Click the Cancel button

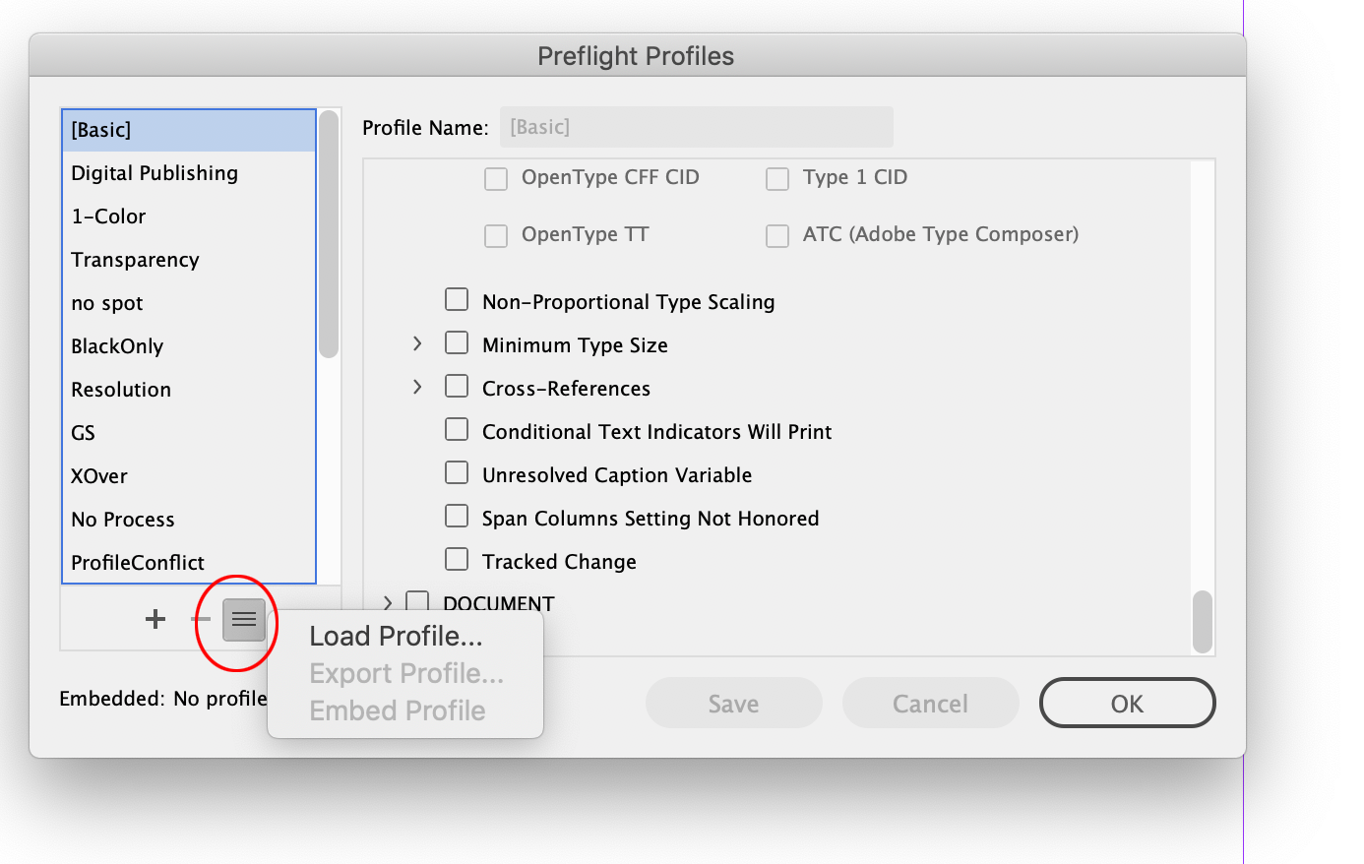pyautogui.click(x=930, y=703)
